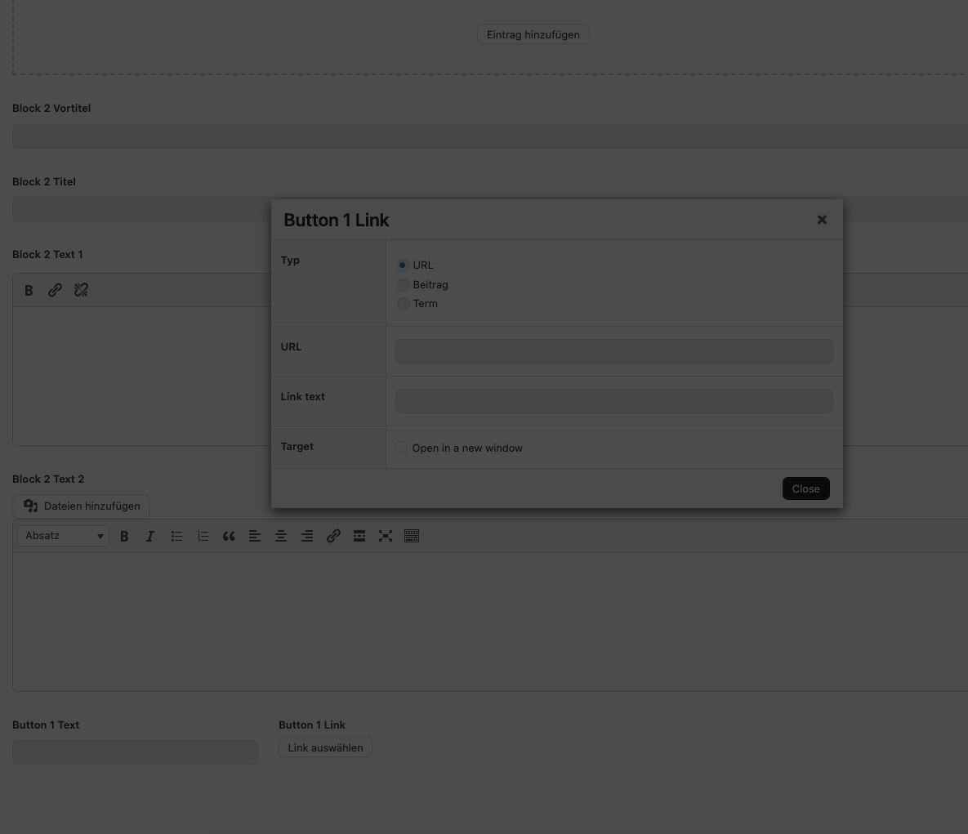Enable fullscreen mode in the editor toolbar
The width and height of the screenshot is (968, 834).
[x=386, y=536]
